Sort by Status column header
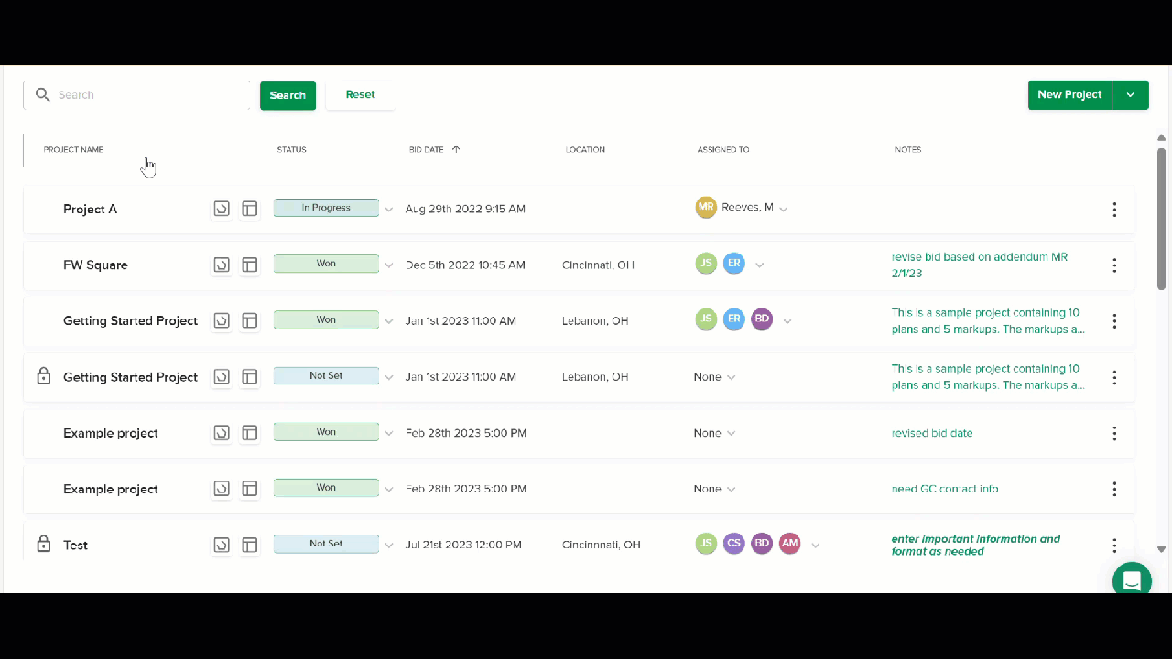 [291, 149]
